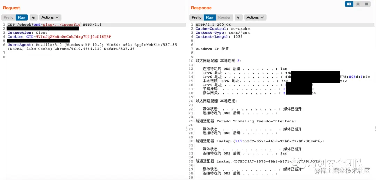
Task: Toggle the \n button in Response panel
Action: pyautogui.click(x=238, y=17)
